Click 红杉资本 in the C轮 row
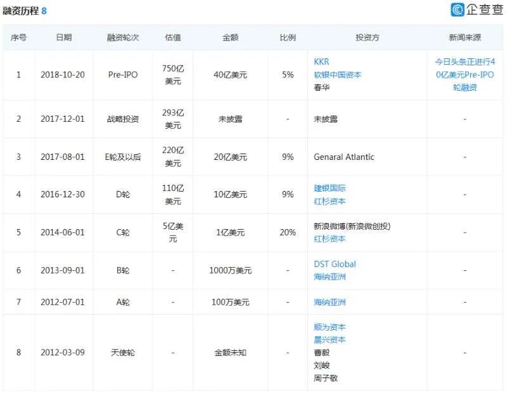This screenshot has height=394, width=507. point(330,239)
